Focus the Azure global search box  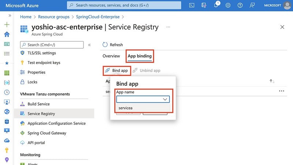pos(124,5)
